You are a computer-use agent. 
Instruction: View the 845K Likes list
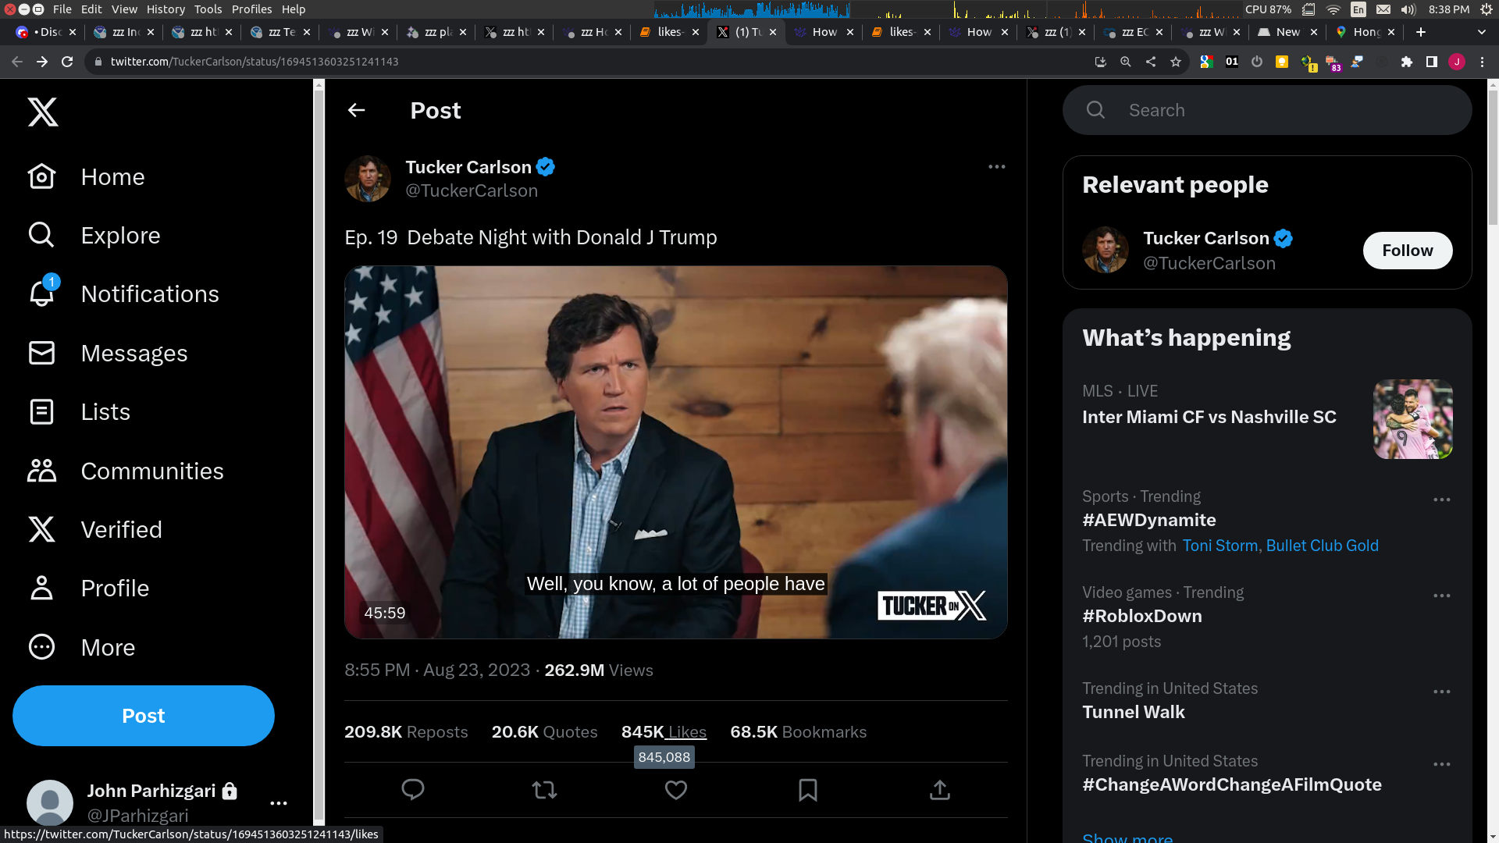[664, 732]
